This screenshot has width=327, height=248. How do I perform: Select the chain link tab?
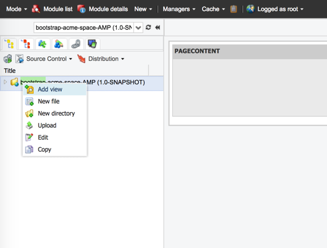(76, 44)
